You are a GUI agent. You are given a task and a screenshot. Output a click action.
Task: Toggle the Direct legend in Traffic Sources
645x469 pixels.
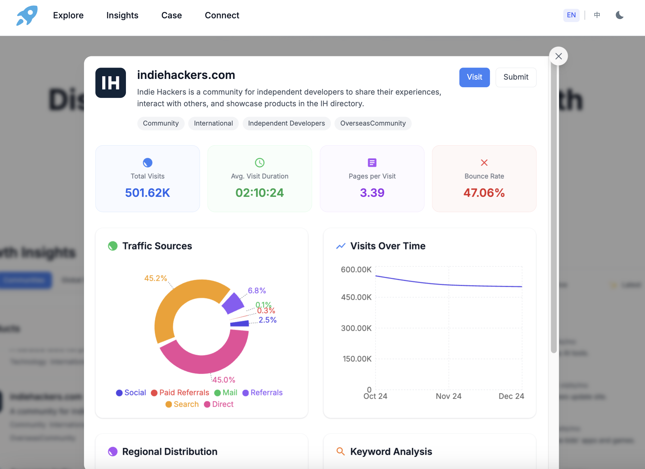coord(219,404)
